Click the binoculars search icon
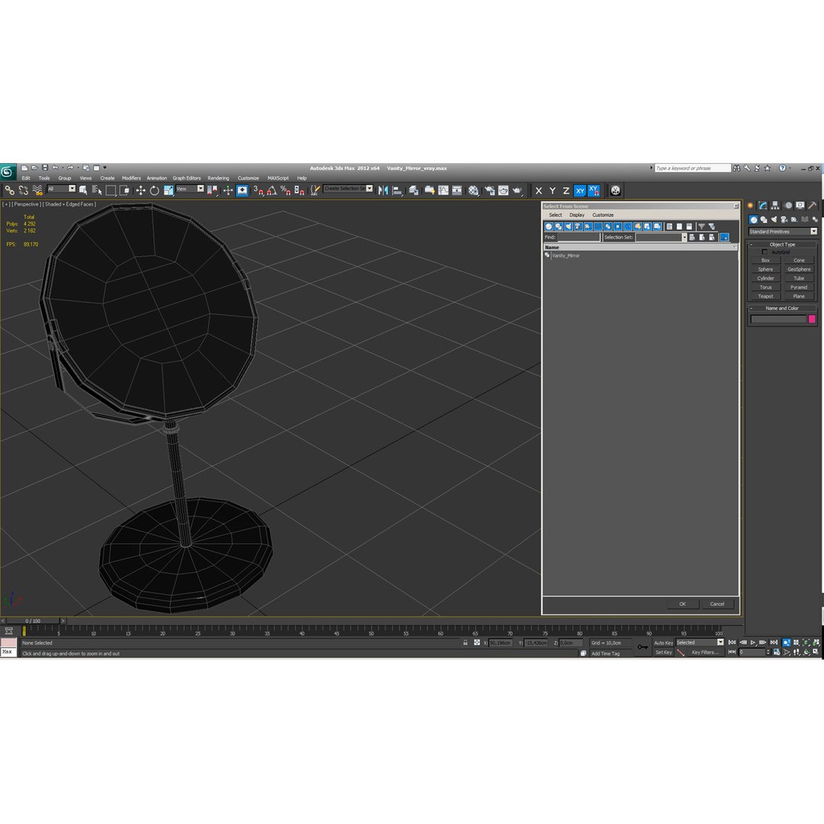Screen dimensions: 824x824 737,168
